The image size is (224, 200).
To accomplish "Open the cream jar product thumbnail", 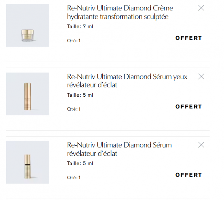I will (28, 25).
